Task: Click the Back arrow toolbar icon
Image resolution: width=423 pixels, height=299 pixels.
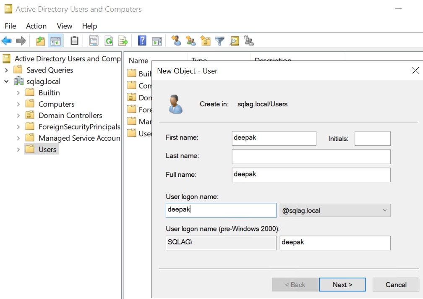Action: tap(6, 41)
